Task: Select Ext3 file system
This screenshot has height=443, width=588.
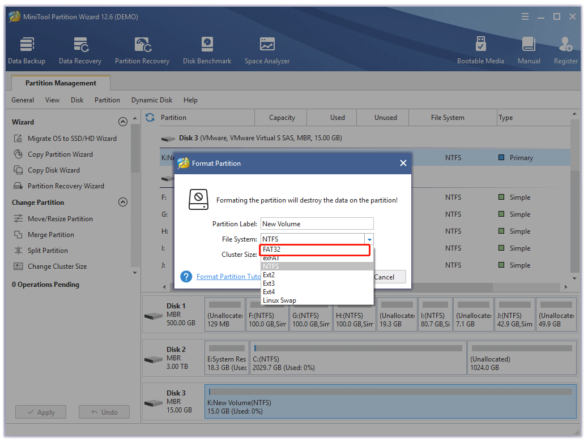Action: click(317, 283)
